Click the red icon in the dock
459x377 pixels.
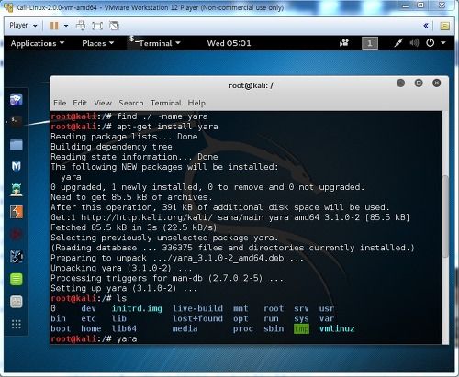pyautogui.click(x=17, y=235)
